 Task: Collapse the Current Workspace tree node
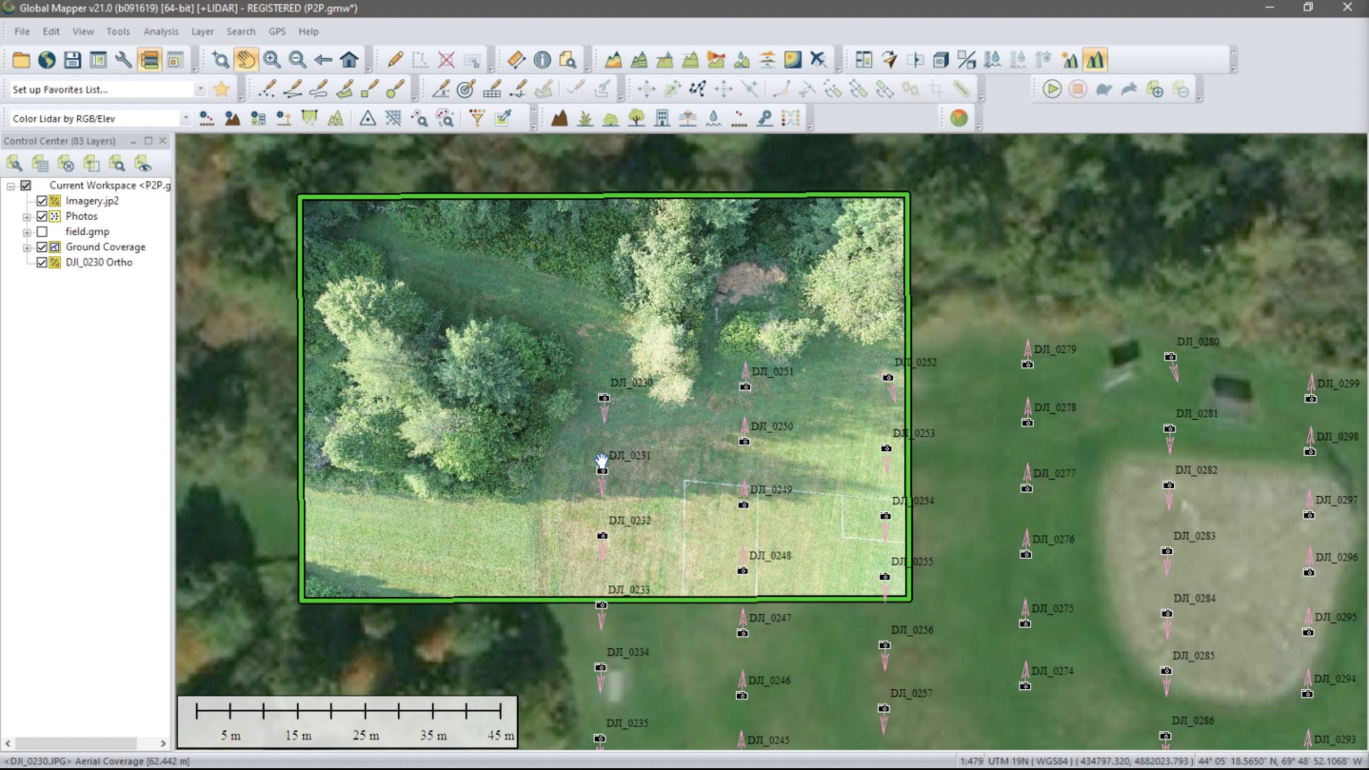(10, 187)
